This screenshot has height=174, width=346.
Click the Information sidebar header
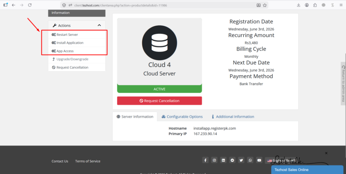[x=77, y=13]
